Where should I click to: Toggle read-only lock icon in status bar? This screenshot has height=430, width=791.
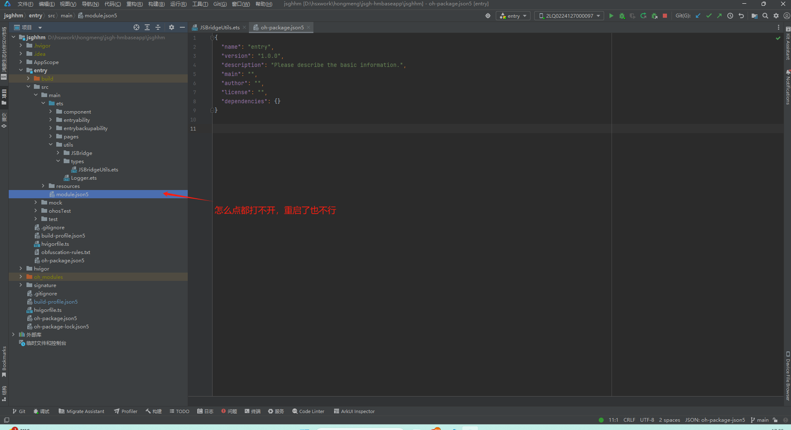click(775, 420)
